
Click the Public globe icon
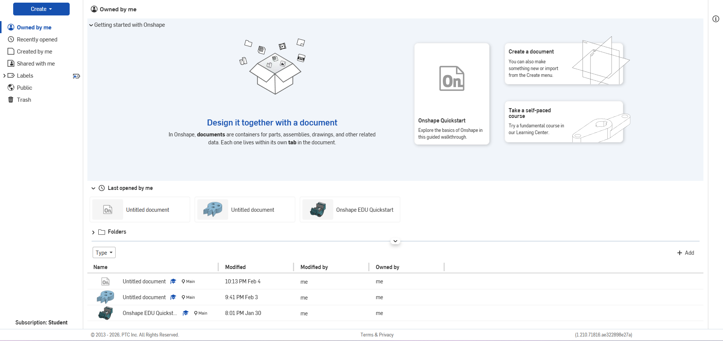[11, 88]
